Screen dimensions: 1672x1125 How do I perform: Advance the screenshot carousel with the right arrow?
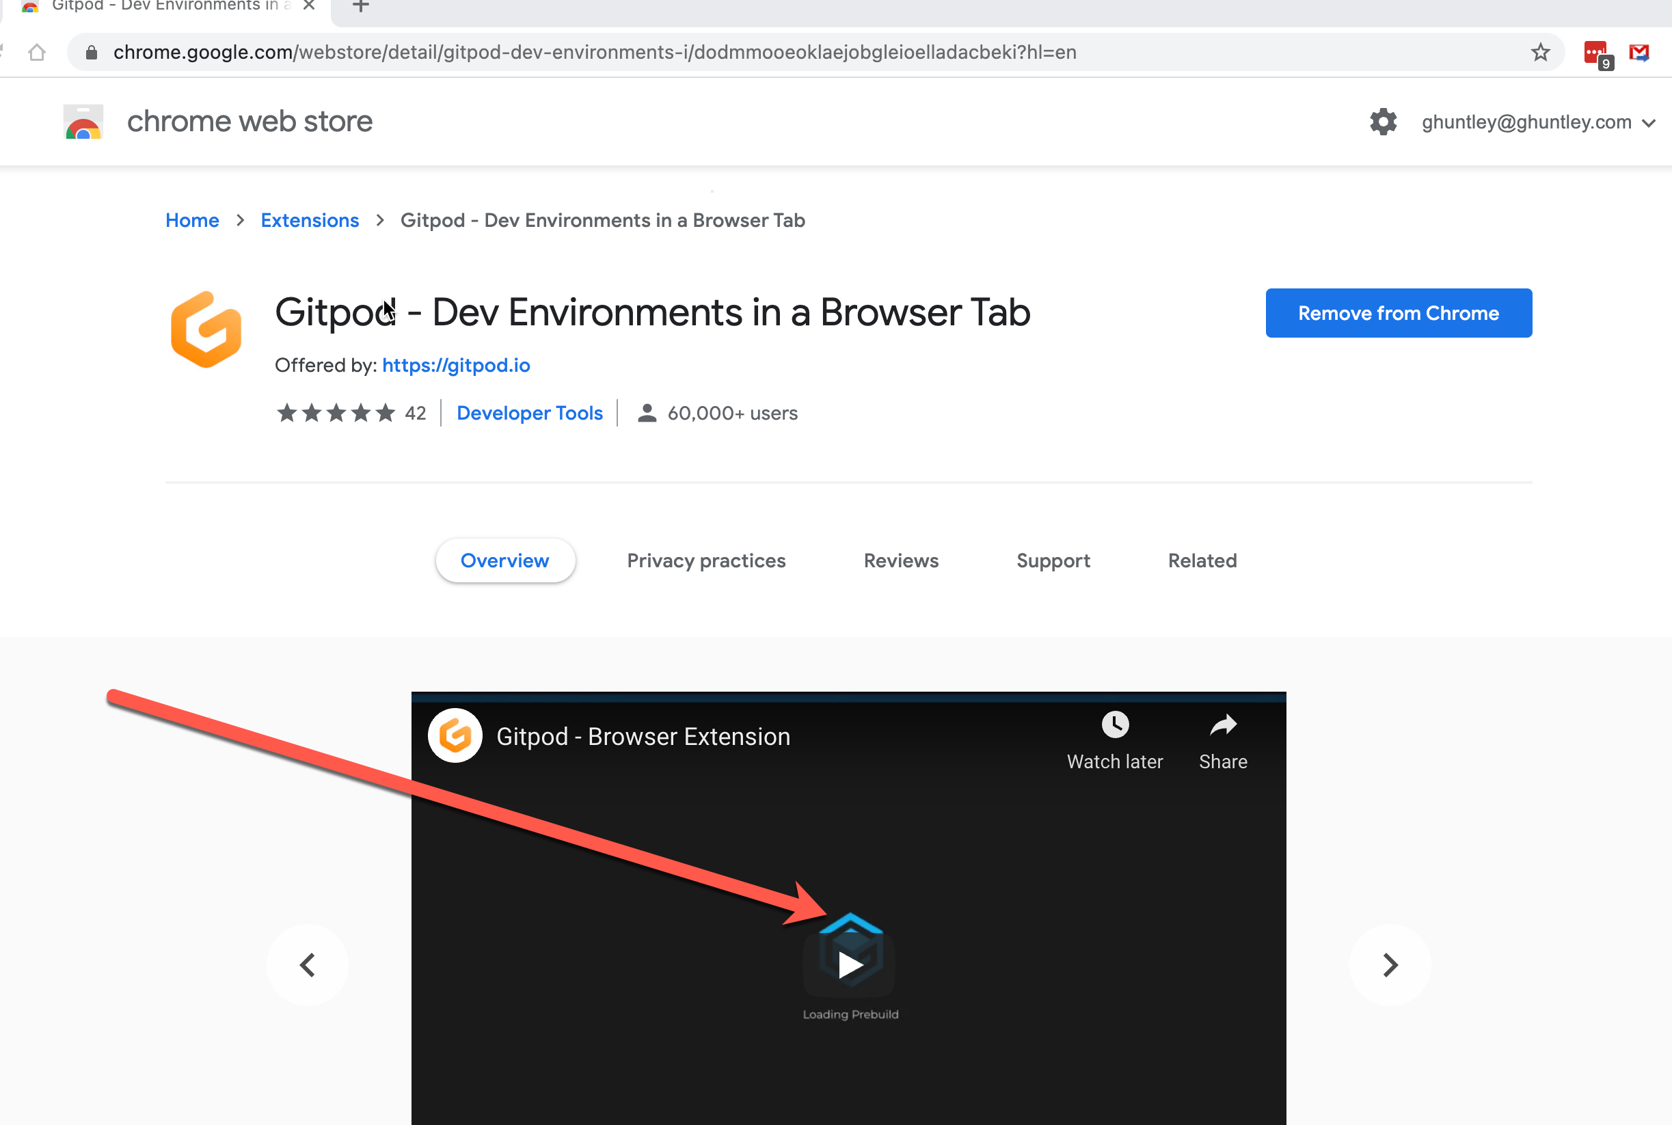click(x=1389, y=965)
